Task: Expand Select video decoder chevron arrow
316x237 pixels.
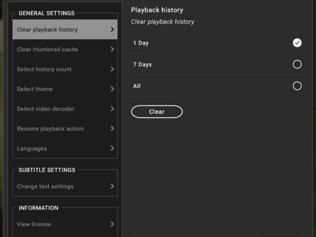Action: point(112,109)
